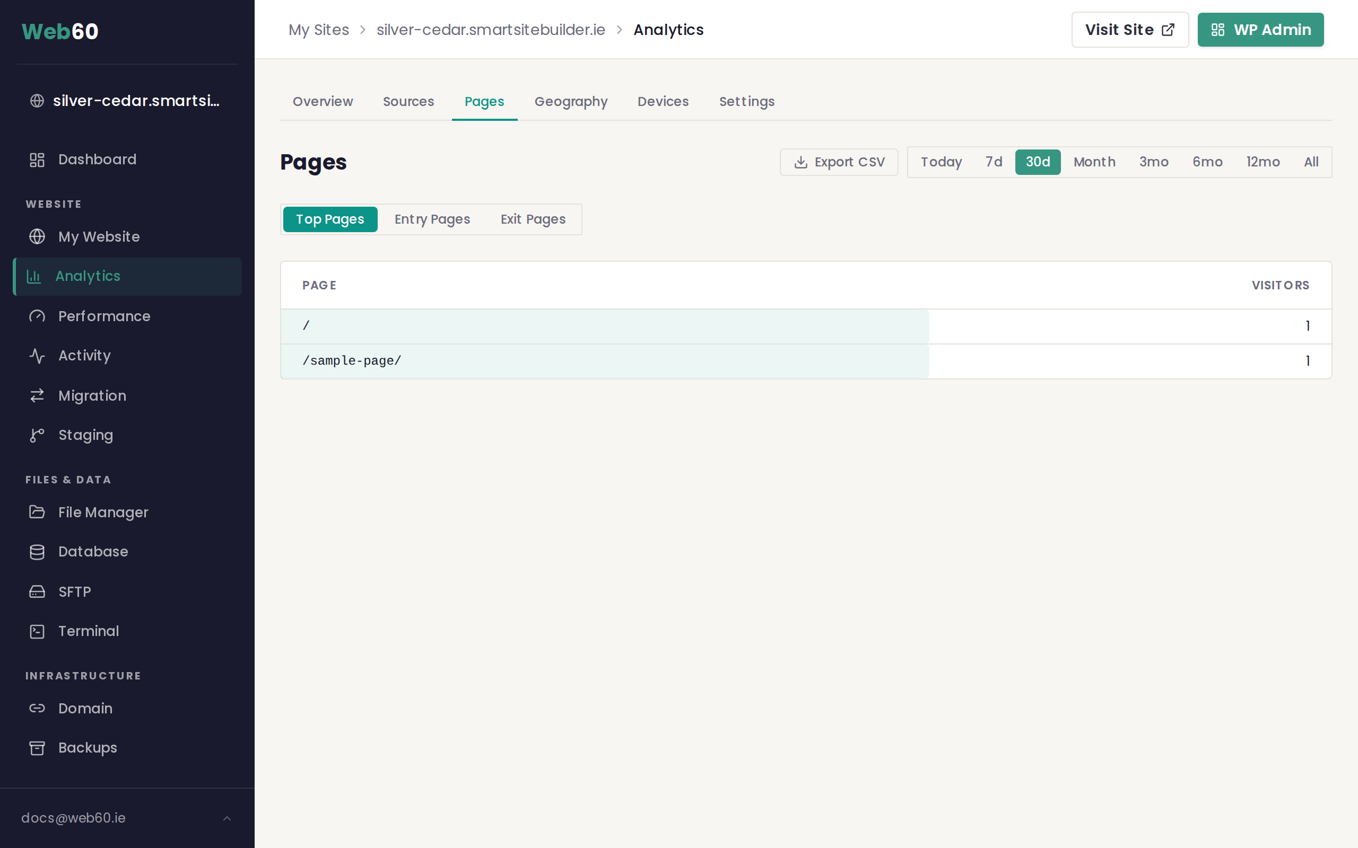Select the 7d time range
The image size is (1358, 848).
993,162
